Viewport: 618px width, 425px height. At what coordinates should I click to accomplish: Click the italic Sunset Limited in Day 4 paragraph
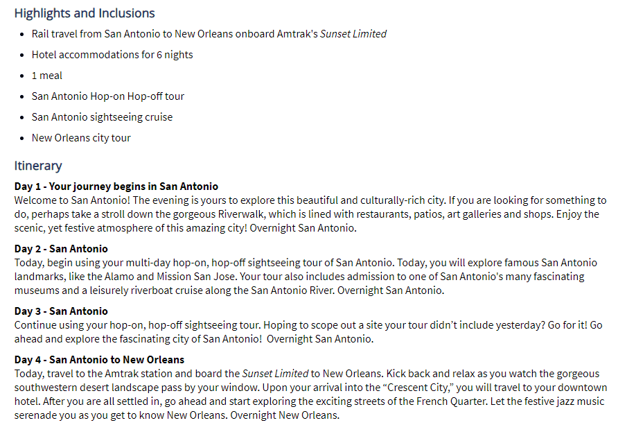click(275, 374)
